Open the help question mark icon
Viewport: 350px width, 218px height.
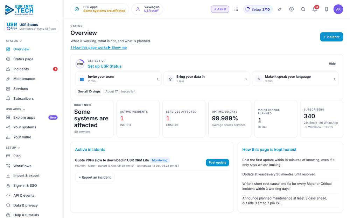click(291, 9)
